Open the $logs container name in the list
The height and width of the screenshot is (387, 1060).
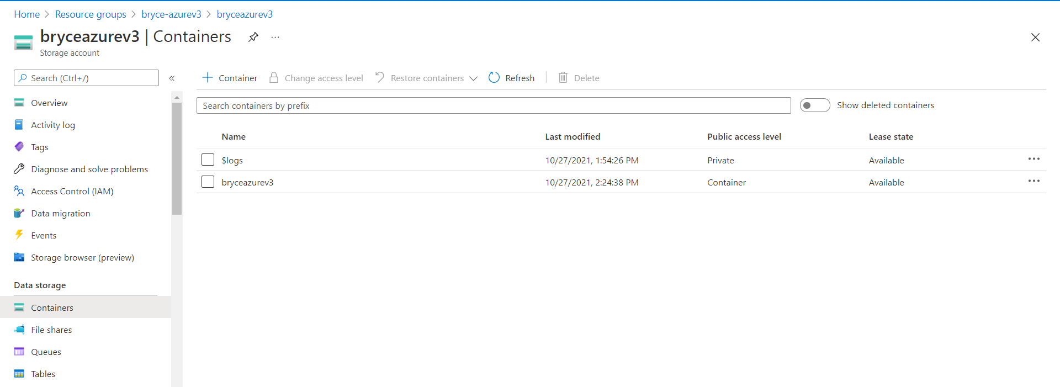pyautogui.click(x=232, y=160)
